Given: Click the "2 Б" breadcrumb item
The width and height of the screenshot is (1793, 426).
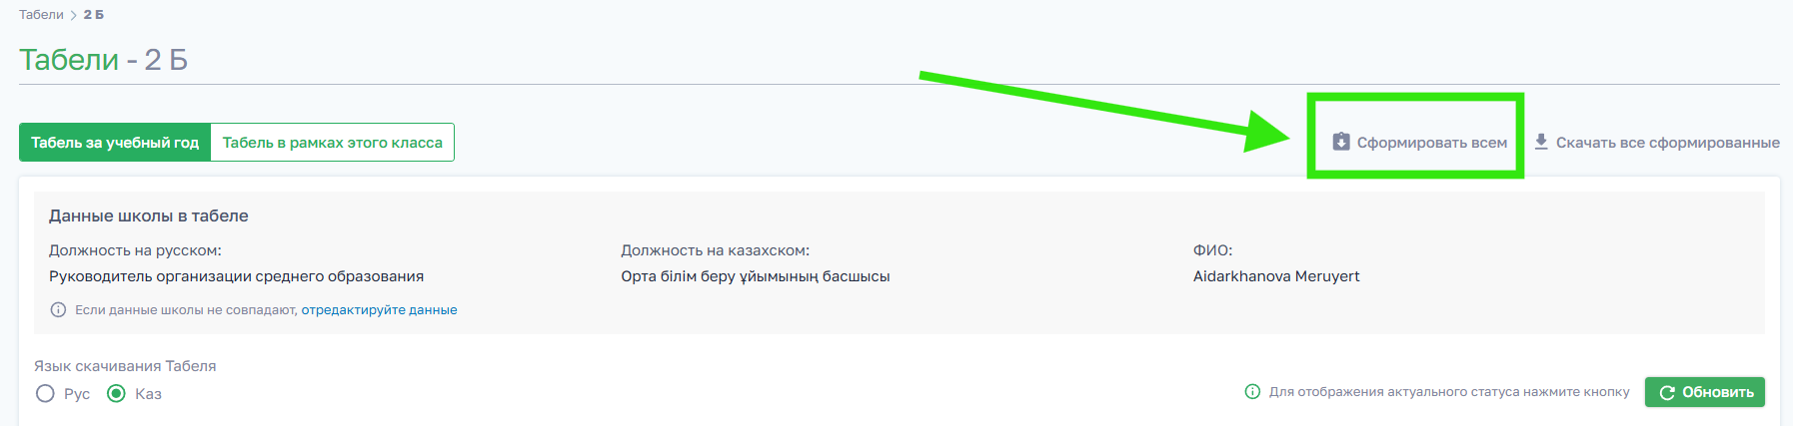Looking at the screenshot, I should (x=94, y=15).
